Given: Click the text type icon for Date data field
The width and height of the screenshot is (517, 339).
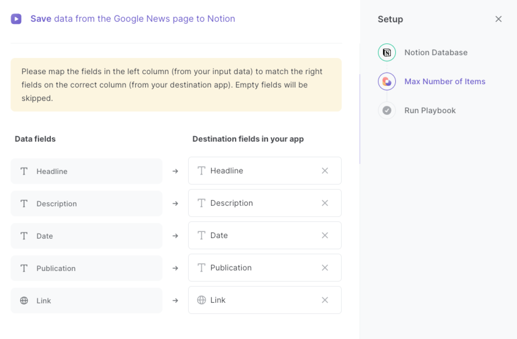Looking at the screenshot, I should click(x=24, y=236).
